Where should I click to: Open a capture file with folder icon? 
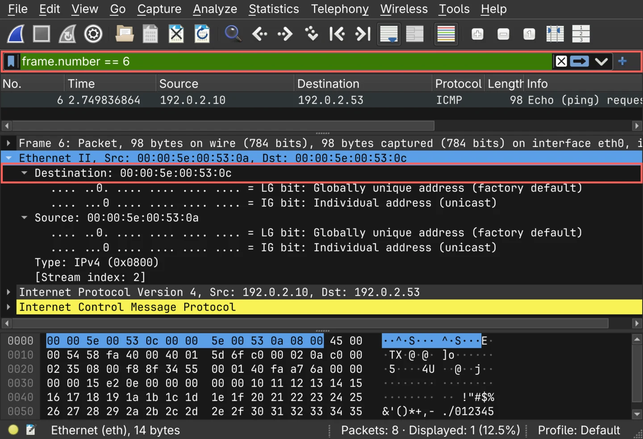[x=125, y=34]
